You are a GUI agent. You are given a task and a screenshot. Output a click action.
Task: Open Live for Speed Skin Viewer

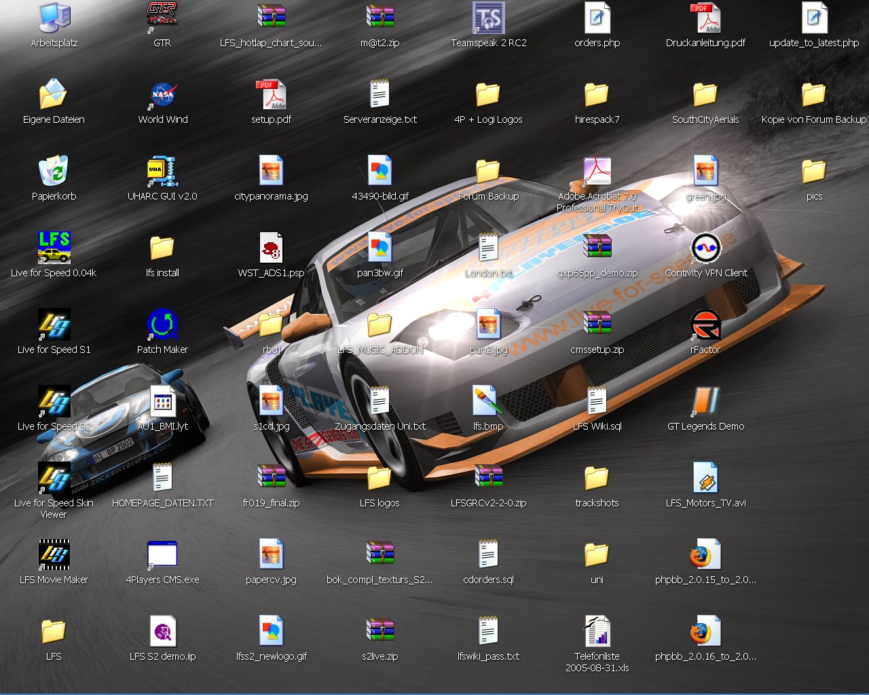click(54, 478)
